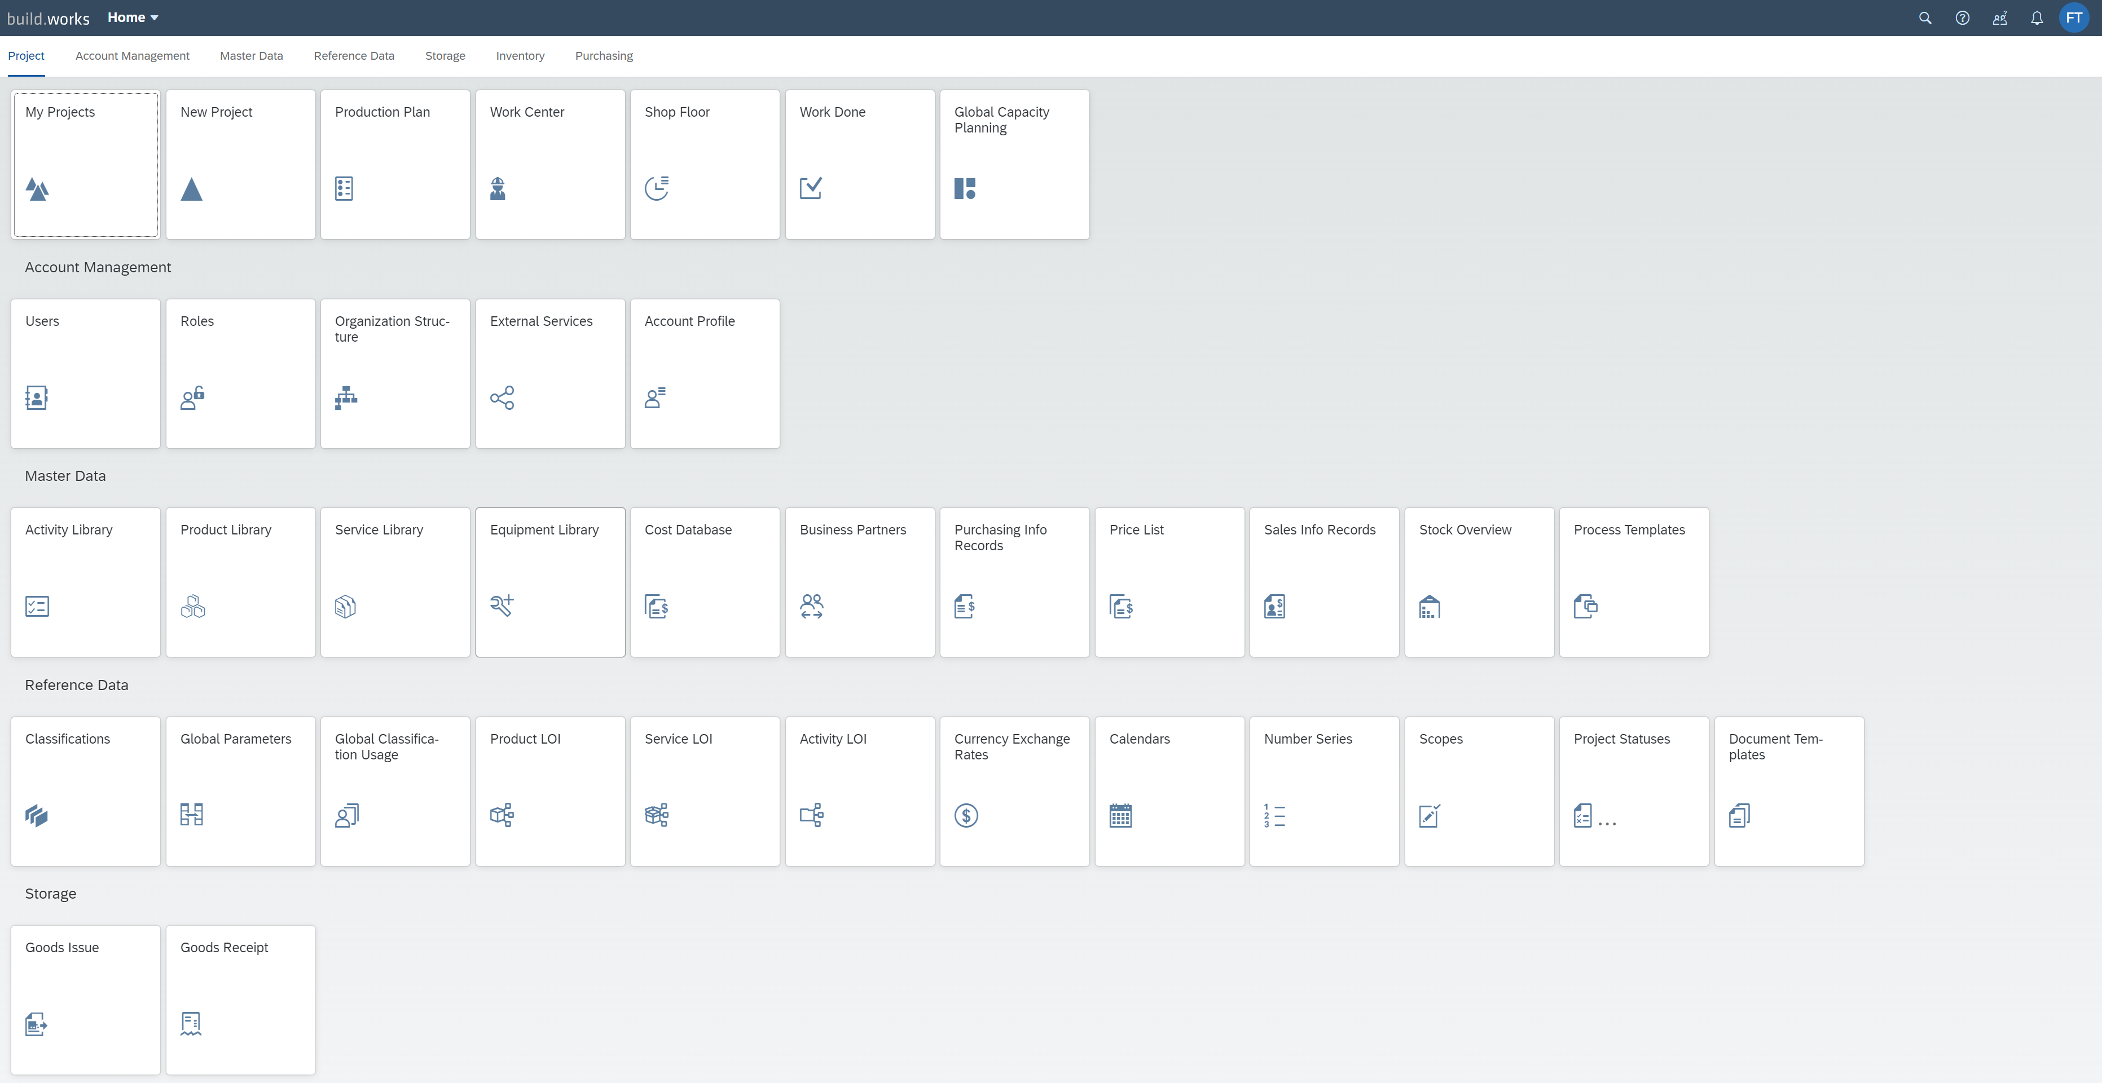Switch to the Account Management tab
The image size is (2102, 1083).
[x=132, y=55]
